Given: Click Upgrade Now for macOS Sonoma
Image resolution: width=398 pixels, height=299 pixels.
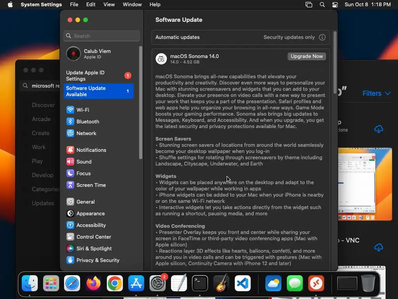Looking at the screenshot, I should coord(307,56).
